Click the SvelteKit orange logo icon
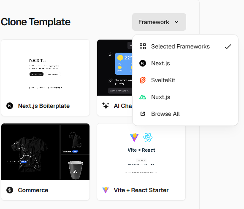 tap(143, 80)
